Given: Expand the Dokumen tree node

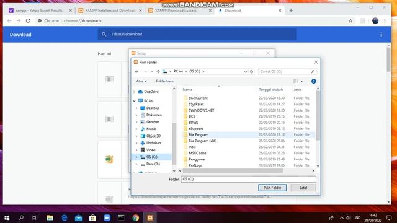Looking at the screenshot, I should [x=136, y=115].
